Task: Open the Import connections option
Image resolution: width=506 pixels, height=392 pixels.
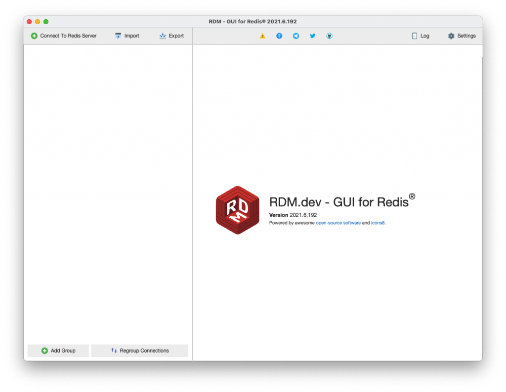Action: coord(127,36)
